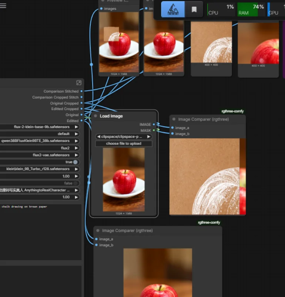
Task: Toggle the switch currently set to true
Action: pos(76,162)
